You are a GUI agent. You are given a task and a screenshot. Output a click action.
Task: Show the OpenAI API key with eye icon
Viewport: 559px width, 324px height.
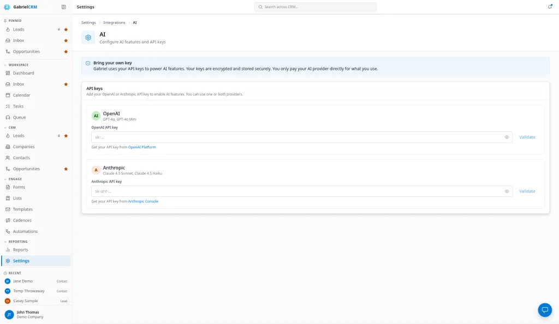pos(507,137)
